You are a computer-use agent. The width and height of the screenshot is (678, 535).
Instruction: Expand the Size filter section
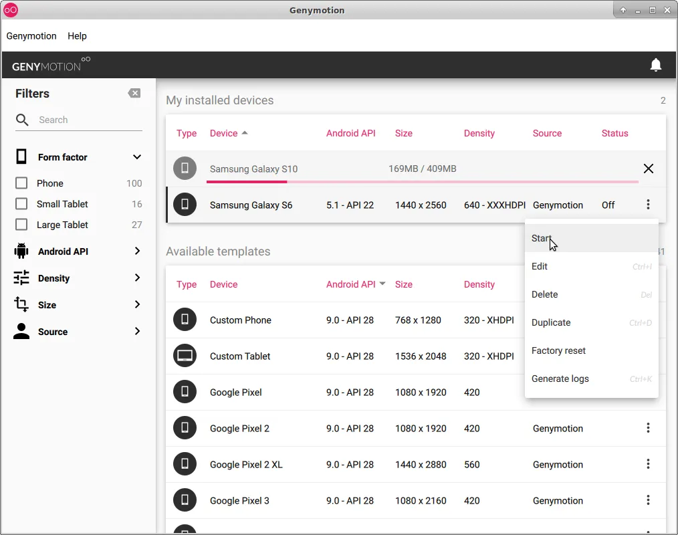click(x=137, y=304)
